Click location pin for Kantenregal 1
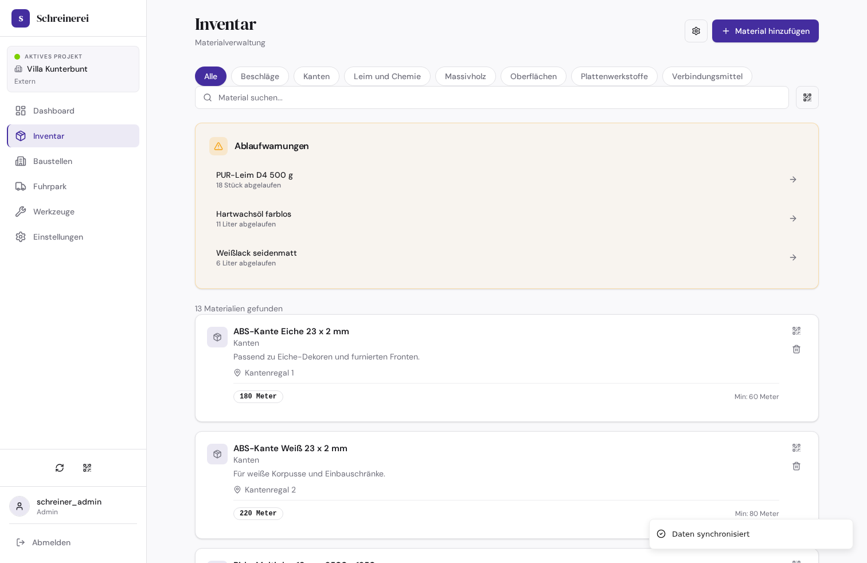This screenshot has width=867, height=563. [x=237, y=373]
